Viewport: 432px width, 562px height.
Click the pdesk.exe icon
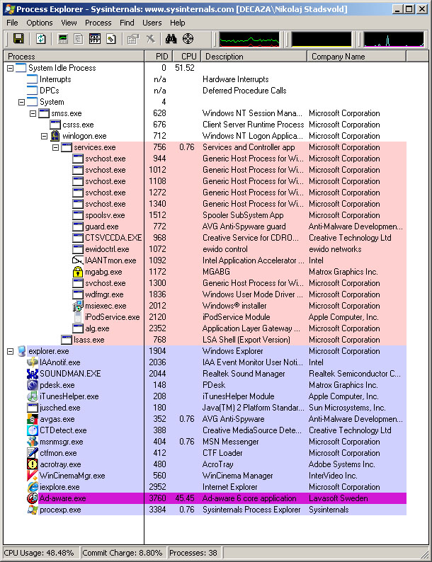[x=33, y=385]
